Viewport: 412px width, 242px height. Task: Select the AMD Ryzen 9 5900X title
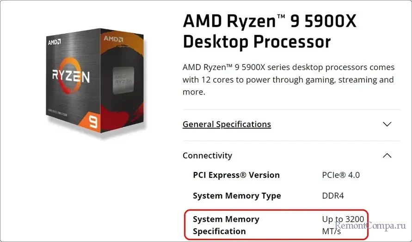click(x=270, y=31)
